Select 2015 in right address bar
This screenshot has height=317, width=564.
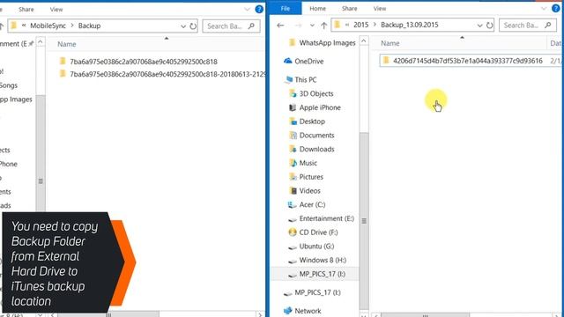360,25
